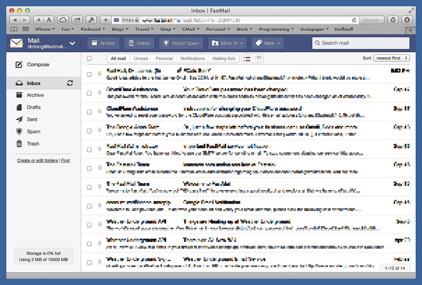Reload the page with the refresh icon

[354, 20]
